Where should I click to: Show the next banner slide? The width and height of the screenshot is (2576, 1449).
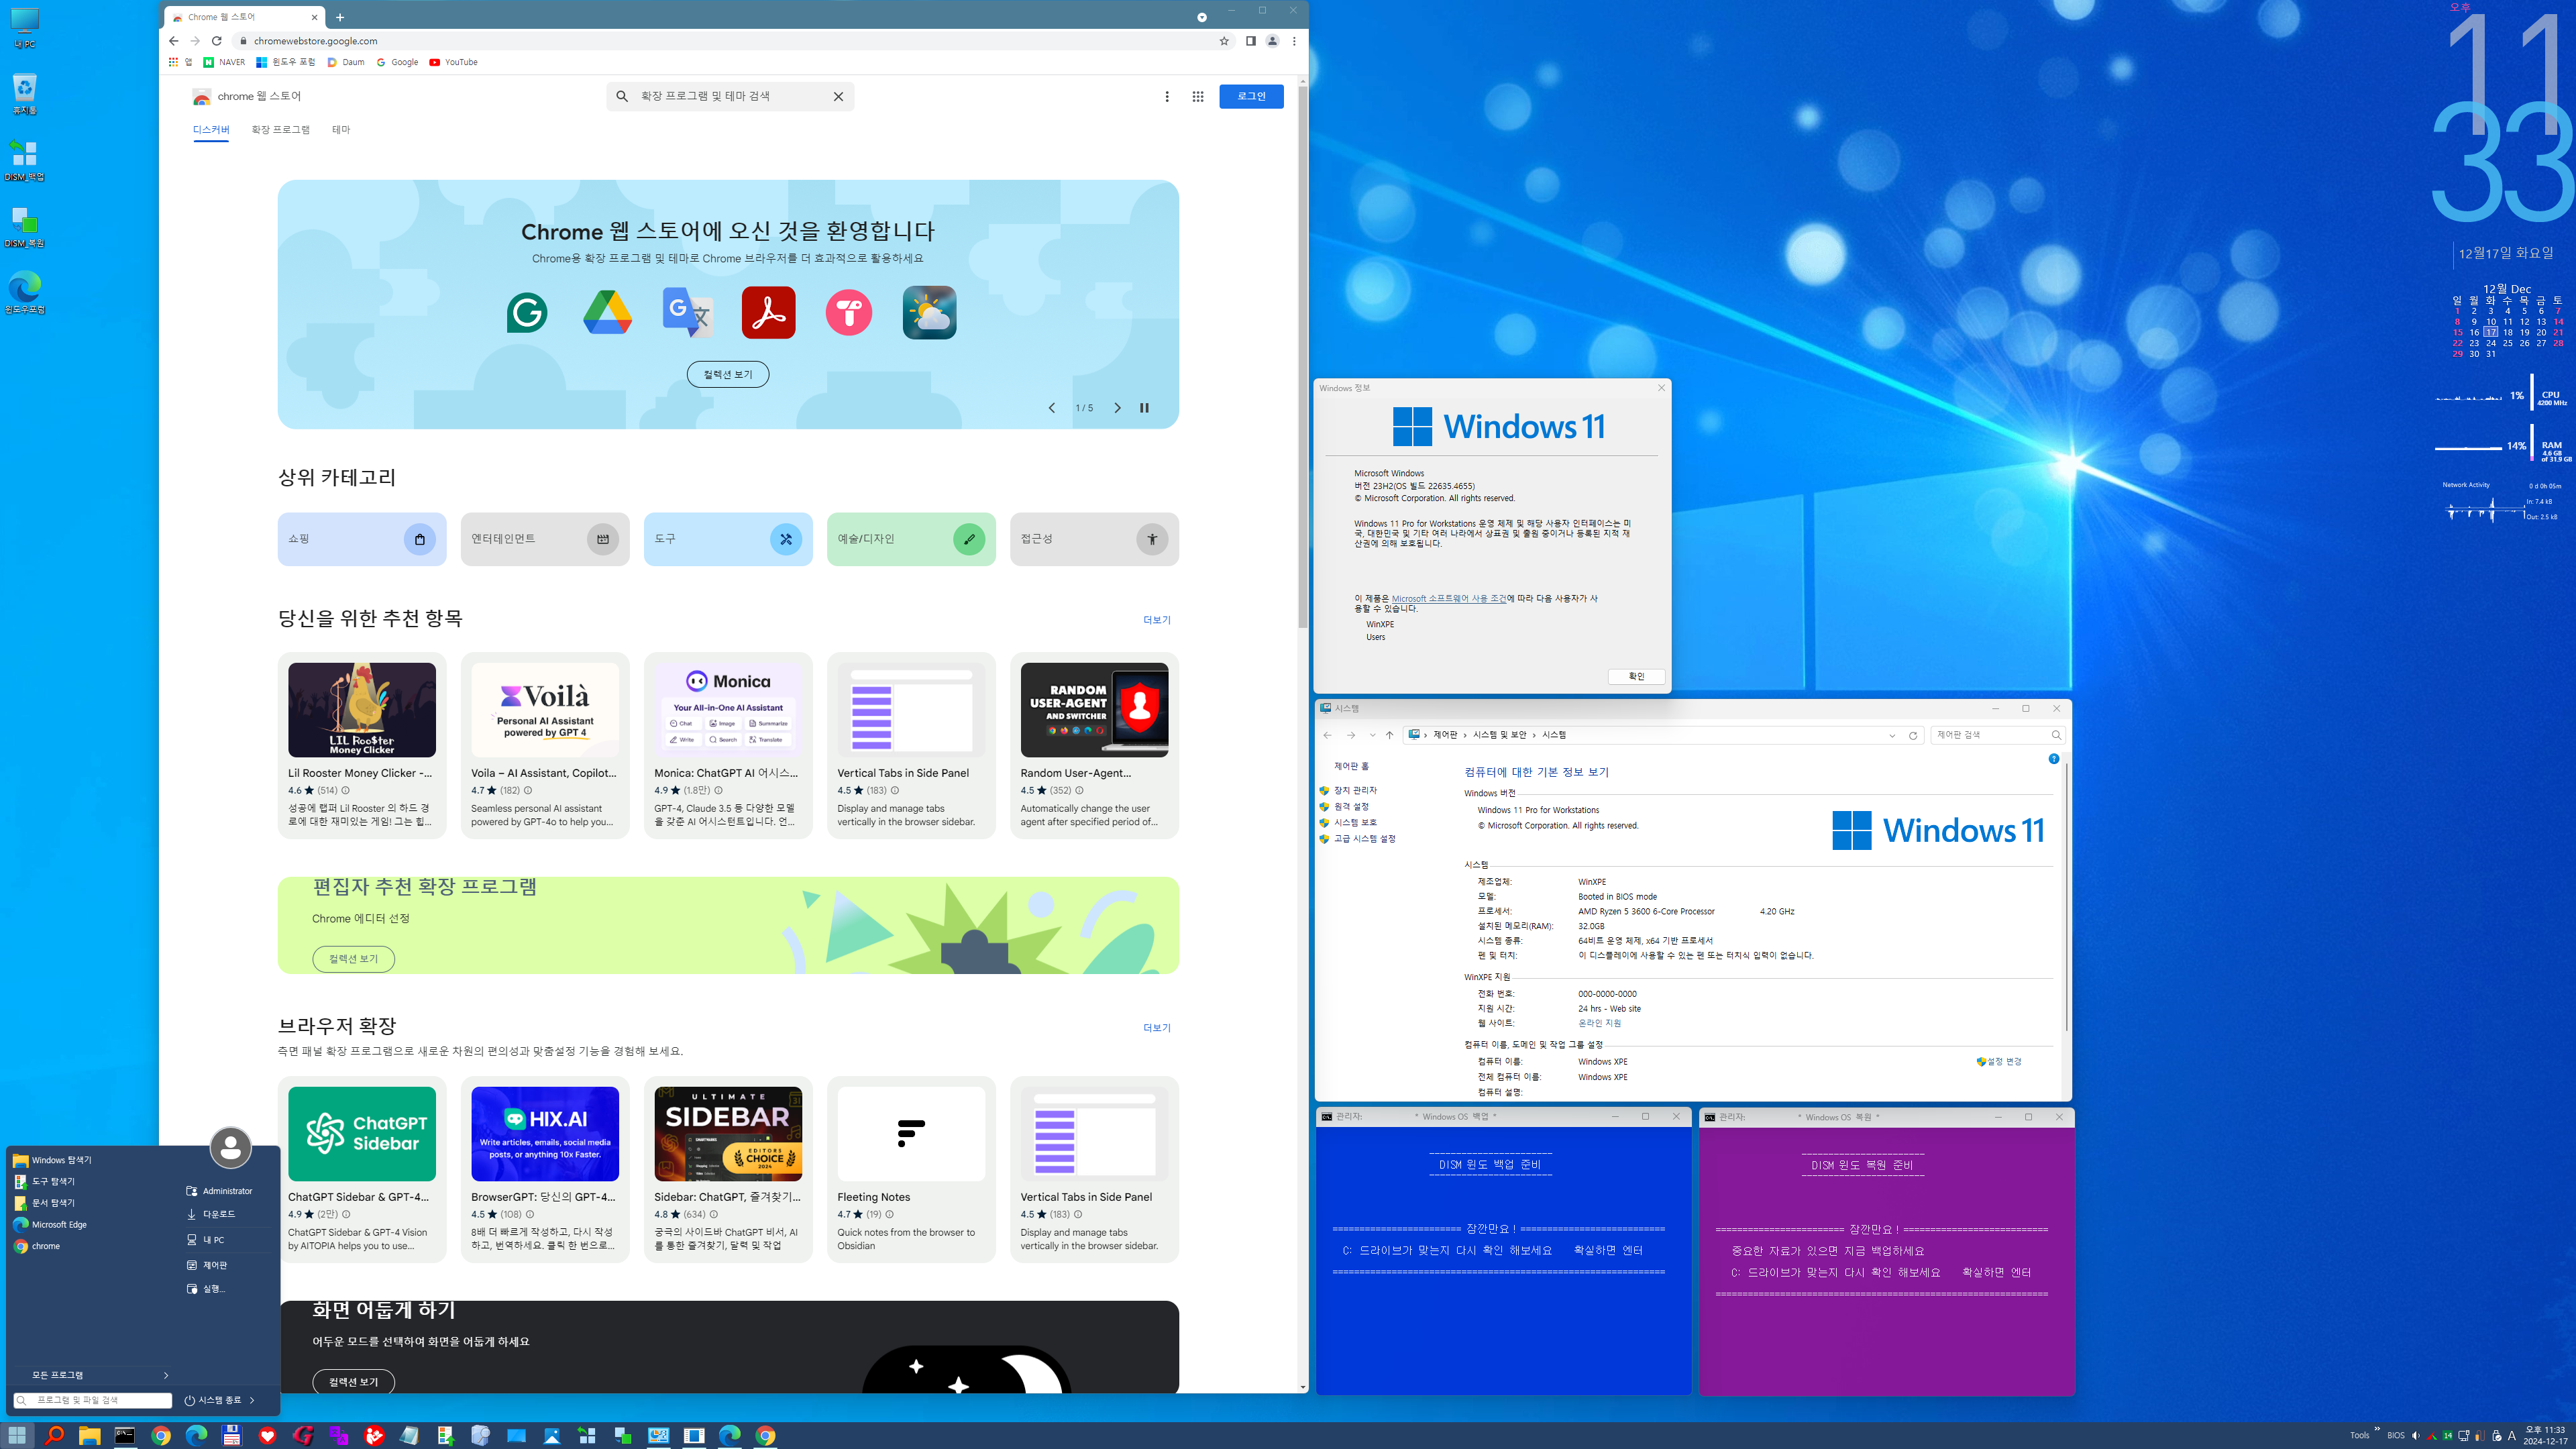coord(1117,408)
